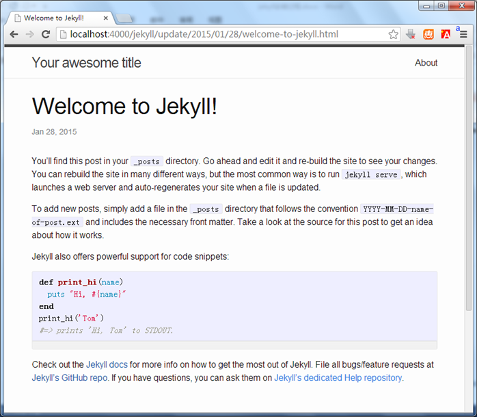Click the vertical page scrollbar
Viewport: 477px width, 417px height.
(x=468, y=205)
